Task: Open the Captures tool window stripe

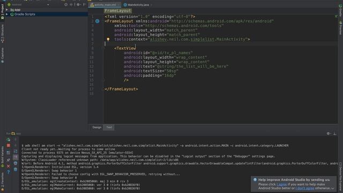Action: (2, 55)
